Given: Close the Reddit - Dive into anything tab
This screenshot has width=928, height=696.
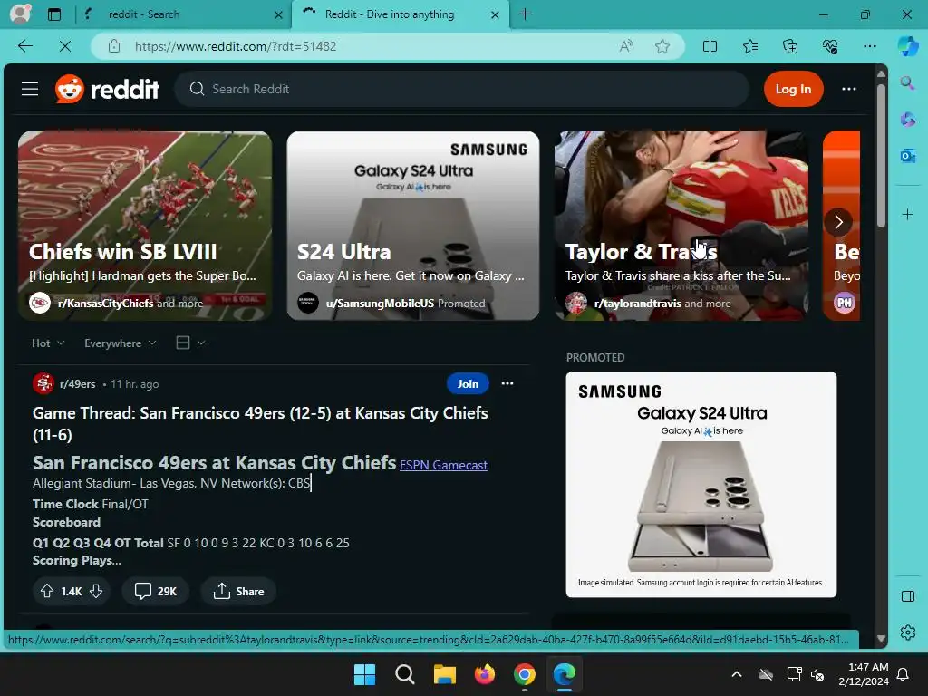Looking at the screenshot, I should pos(495,14).
